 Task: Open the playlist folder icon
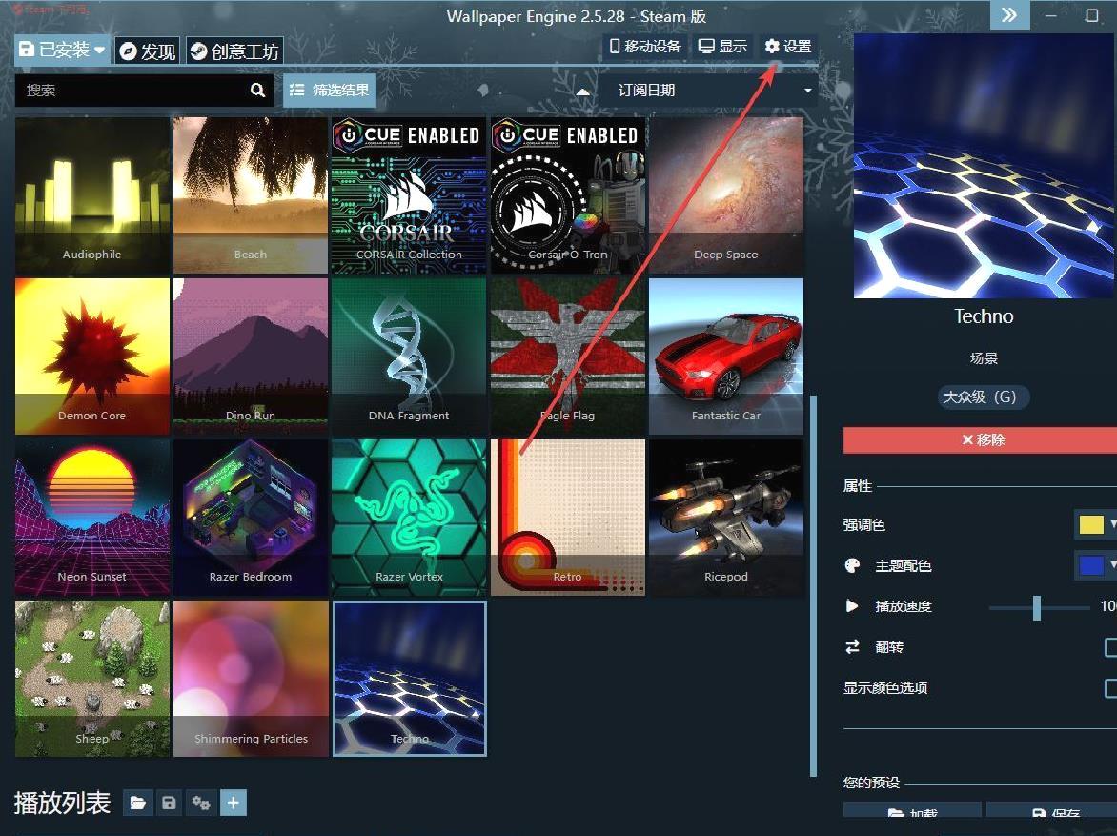[x=137, y=804]
